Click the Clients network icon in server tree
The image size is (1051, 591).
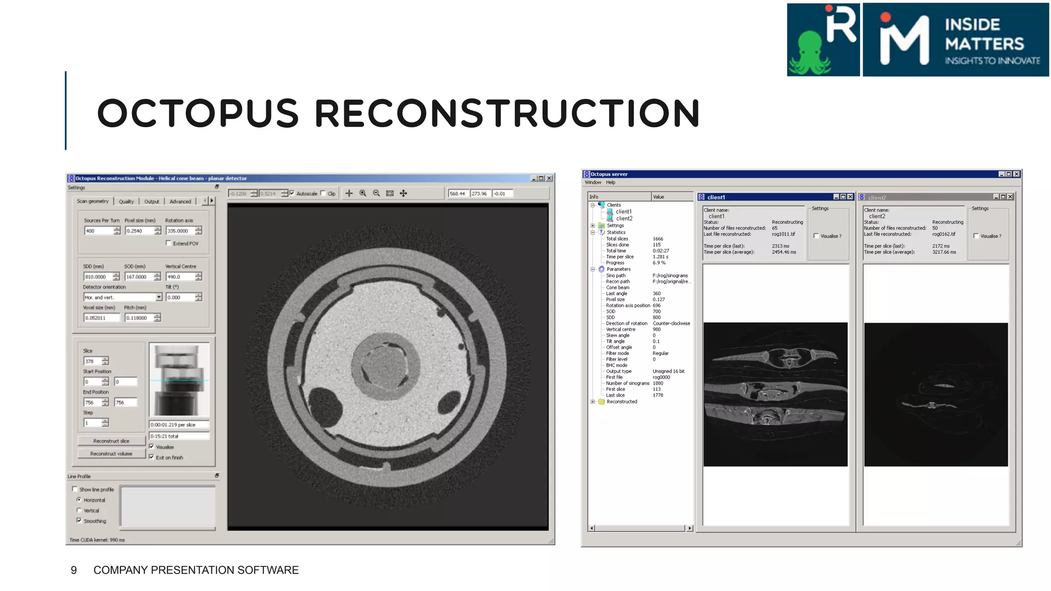[x=601, y=205]
